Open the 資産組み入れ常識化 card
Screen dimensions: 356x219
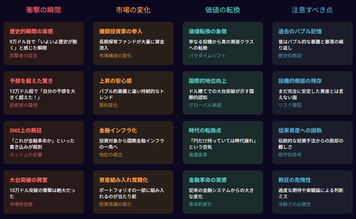tap(133, 191)
